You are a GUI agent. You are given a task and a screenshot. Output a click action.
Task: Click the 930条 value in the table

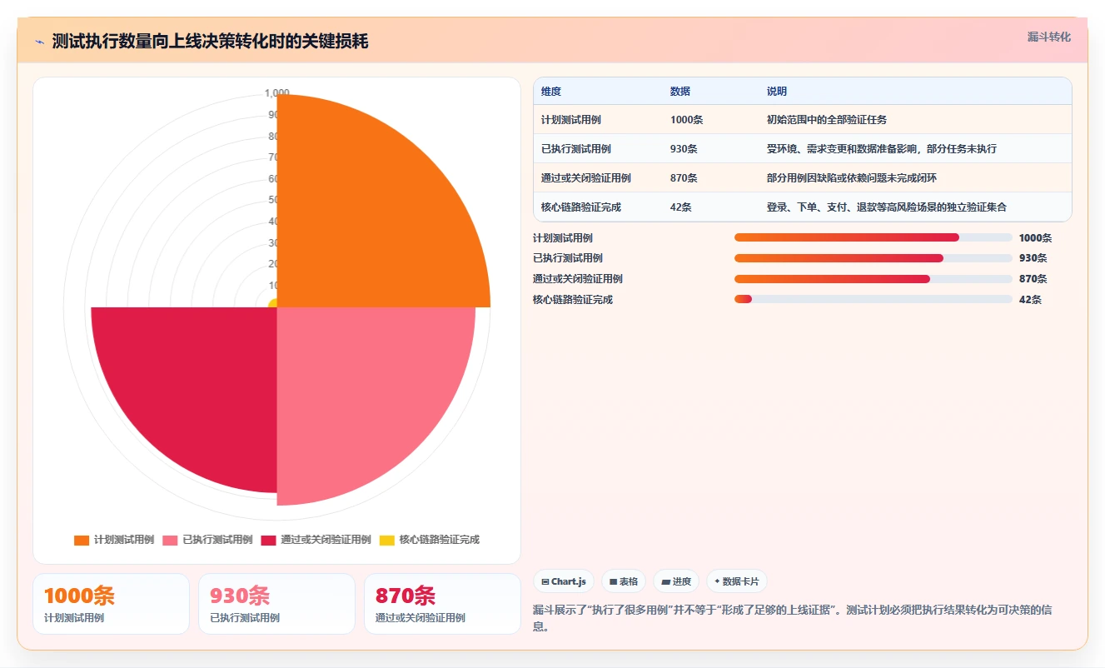684,149
